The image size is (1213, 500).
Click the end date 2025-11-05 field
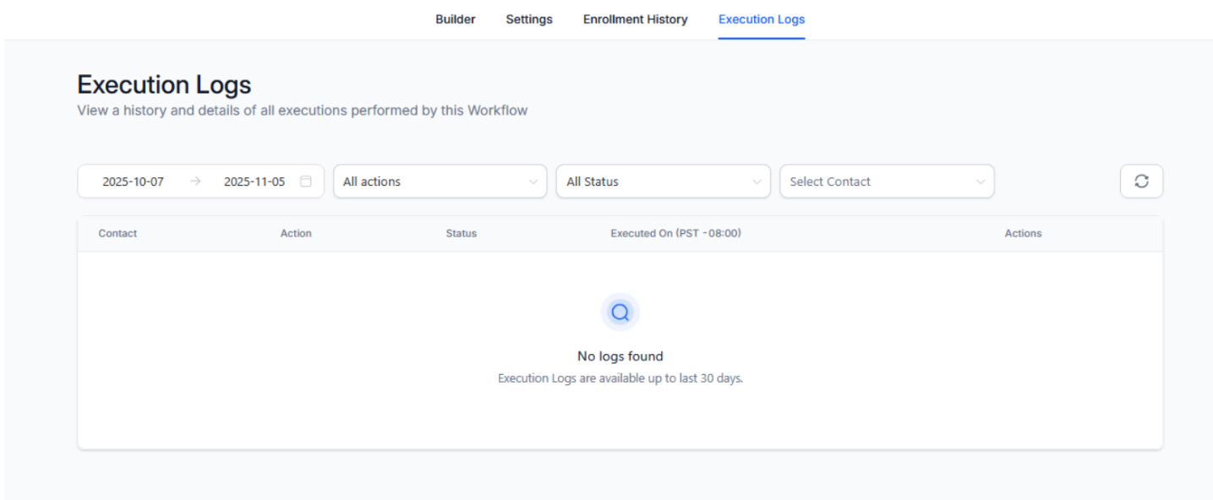[x=254, y=182]
